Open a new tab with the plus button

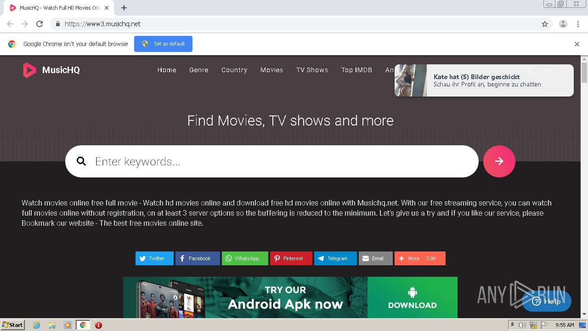124,8
